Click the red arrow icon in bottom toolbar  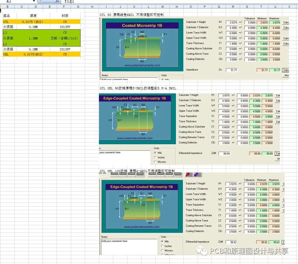click(x=189, y=174)
